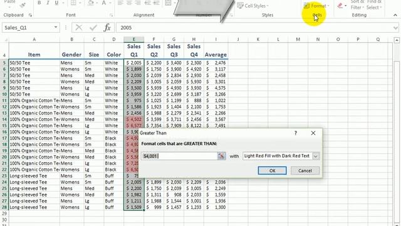Click the Enter checkmark beside the formula bar
The image size is (401, 226).
[93, 28]
